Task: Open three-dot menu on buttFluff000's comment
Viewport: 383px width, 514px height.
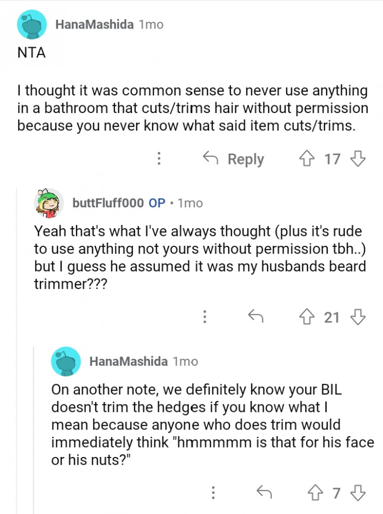Action: click(x=205, y=317)
